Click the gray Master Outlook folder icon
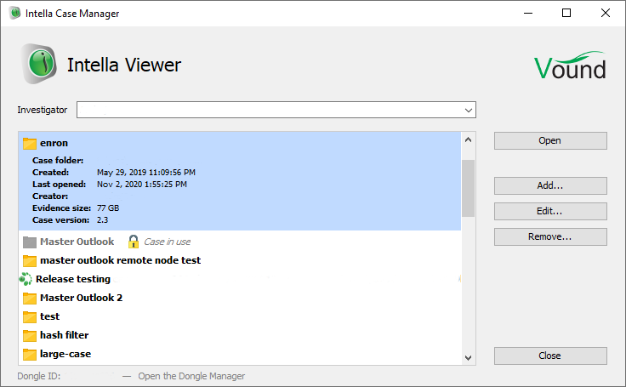 click(x=31, y=242)
